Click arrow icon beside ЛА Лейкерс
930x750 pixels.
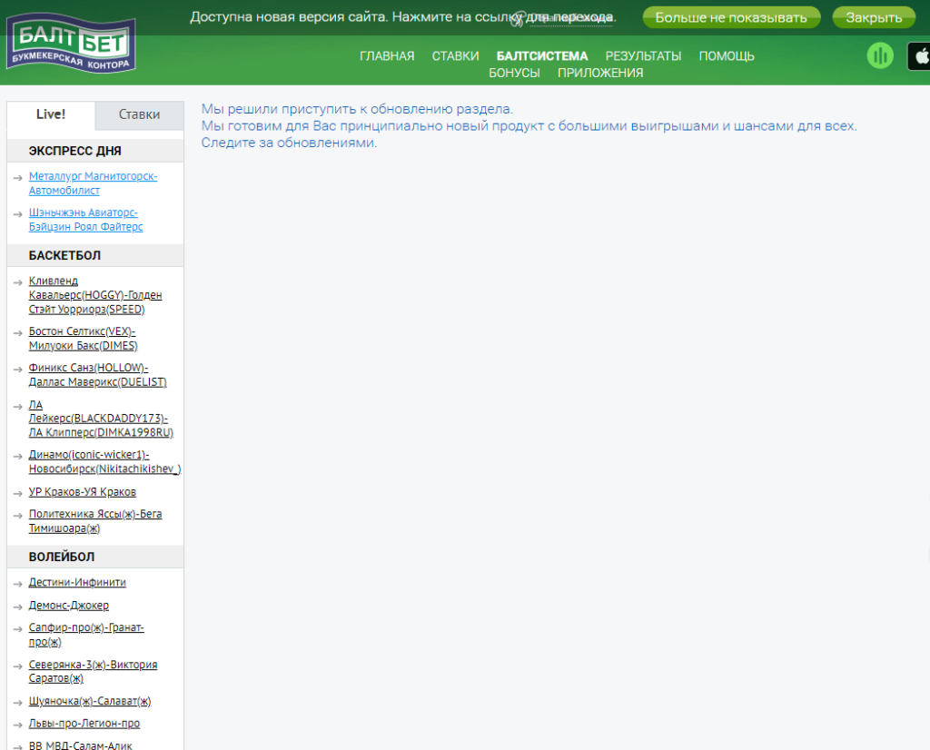pyautogui.click(x=18, y=406)
